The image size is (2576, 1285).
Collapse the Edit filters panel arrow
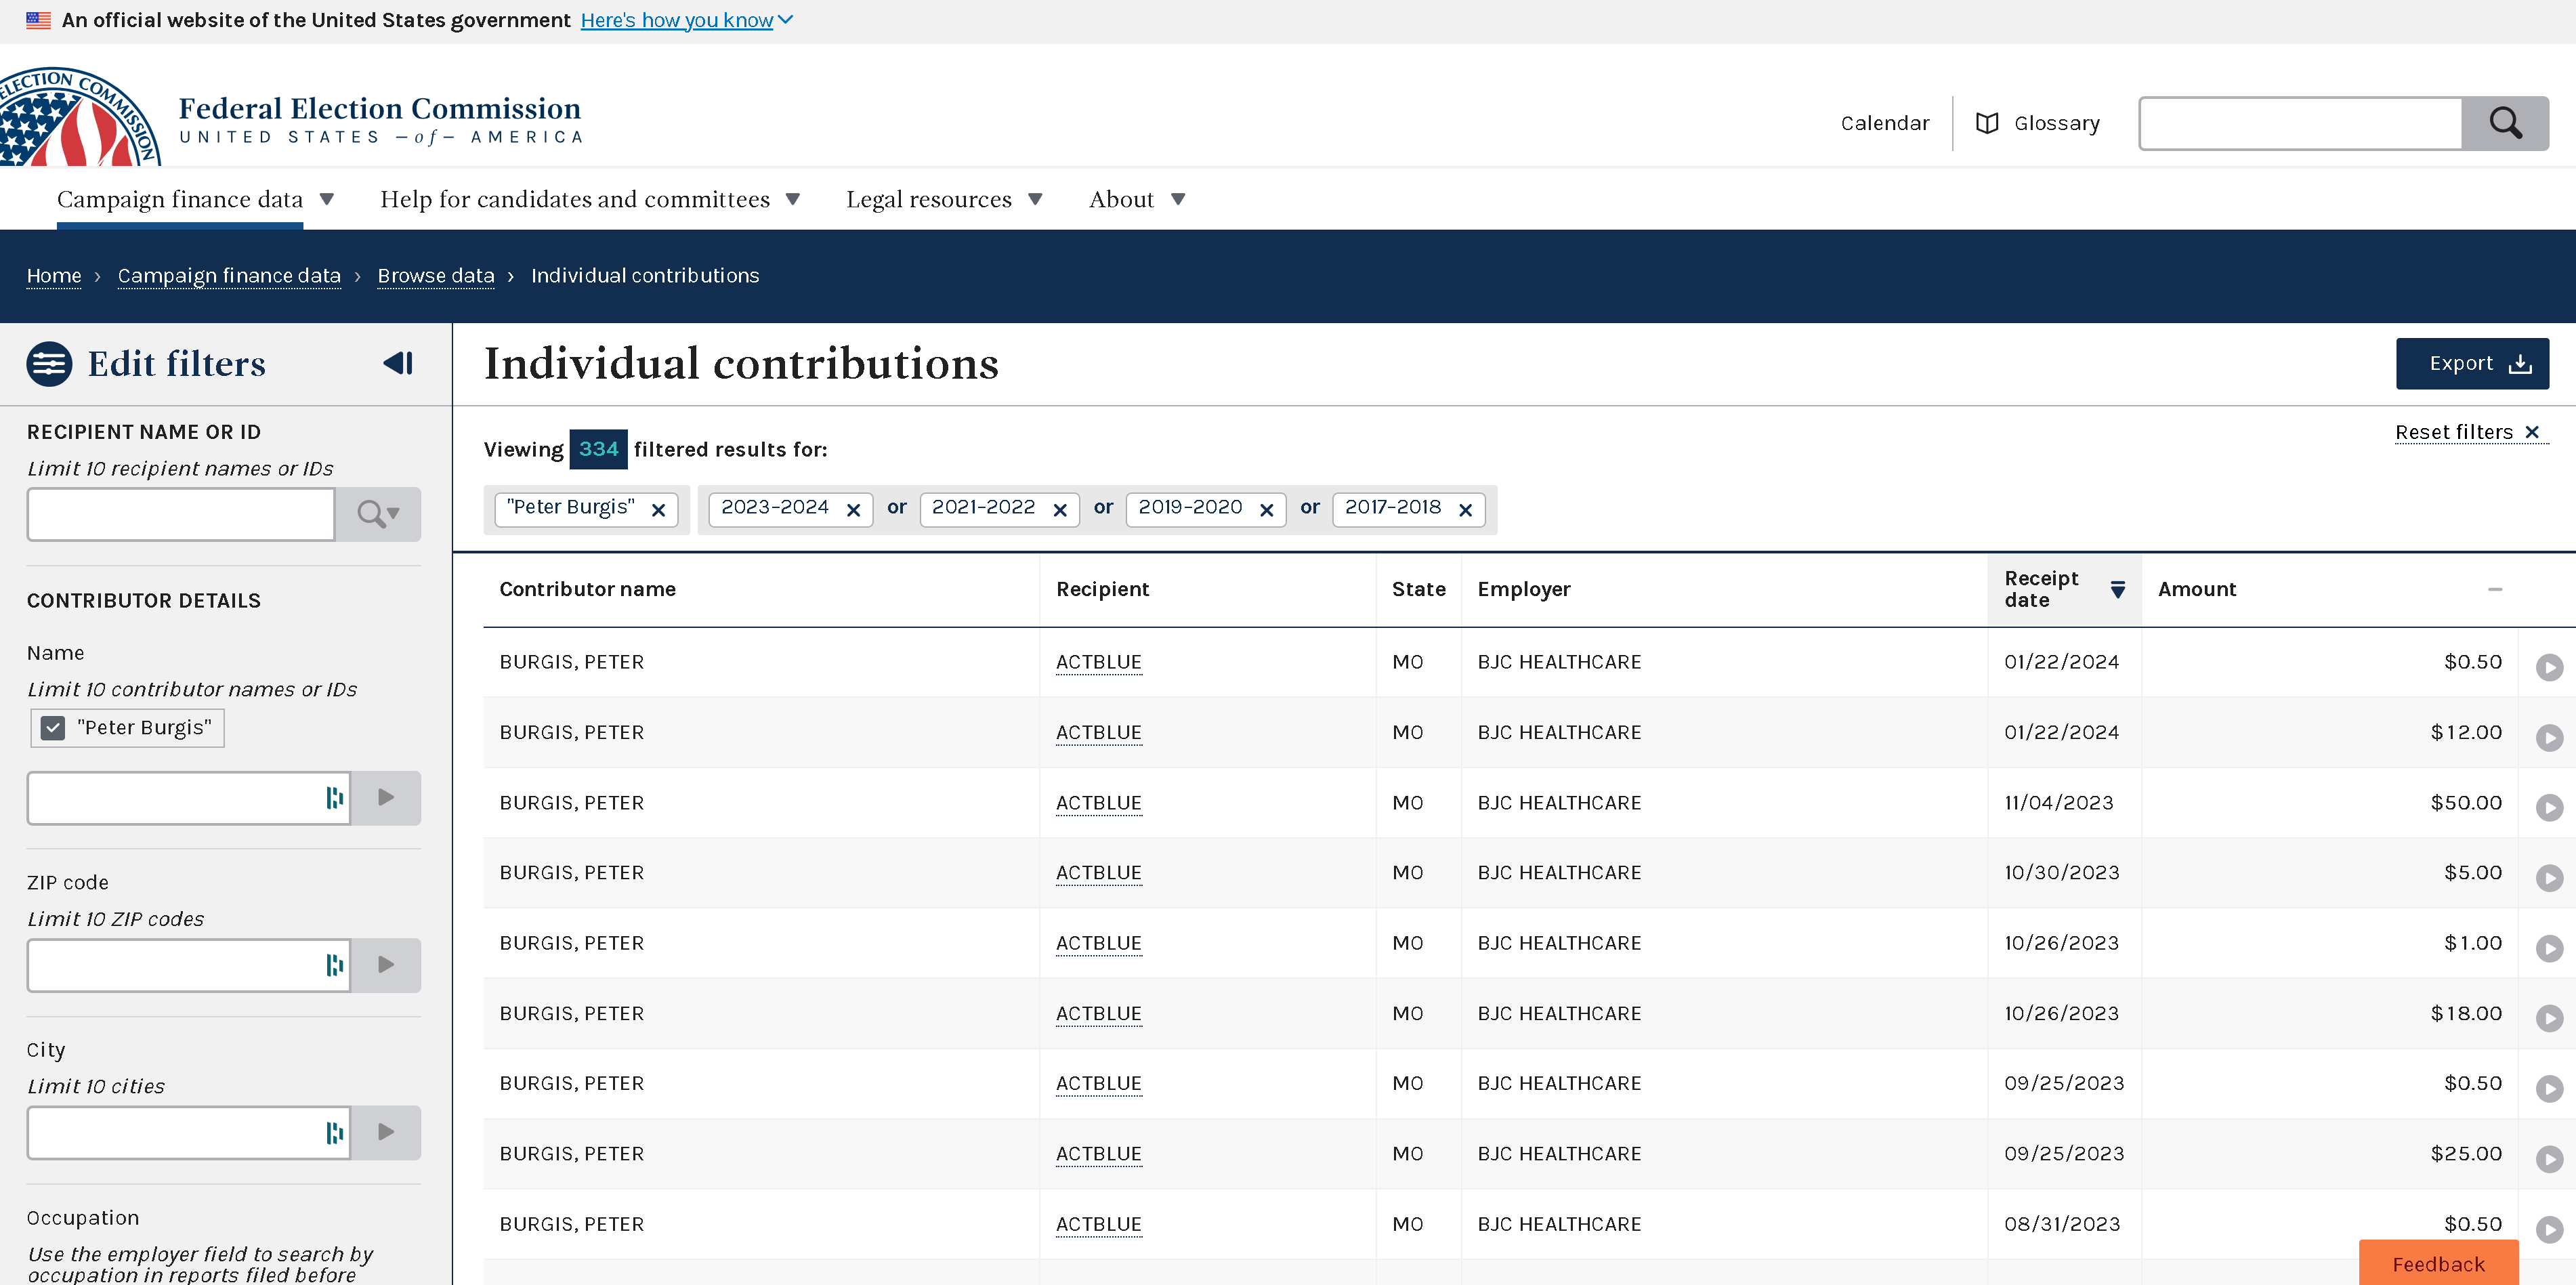click(x=398, y=363)
